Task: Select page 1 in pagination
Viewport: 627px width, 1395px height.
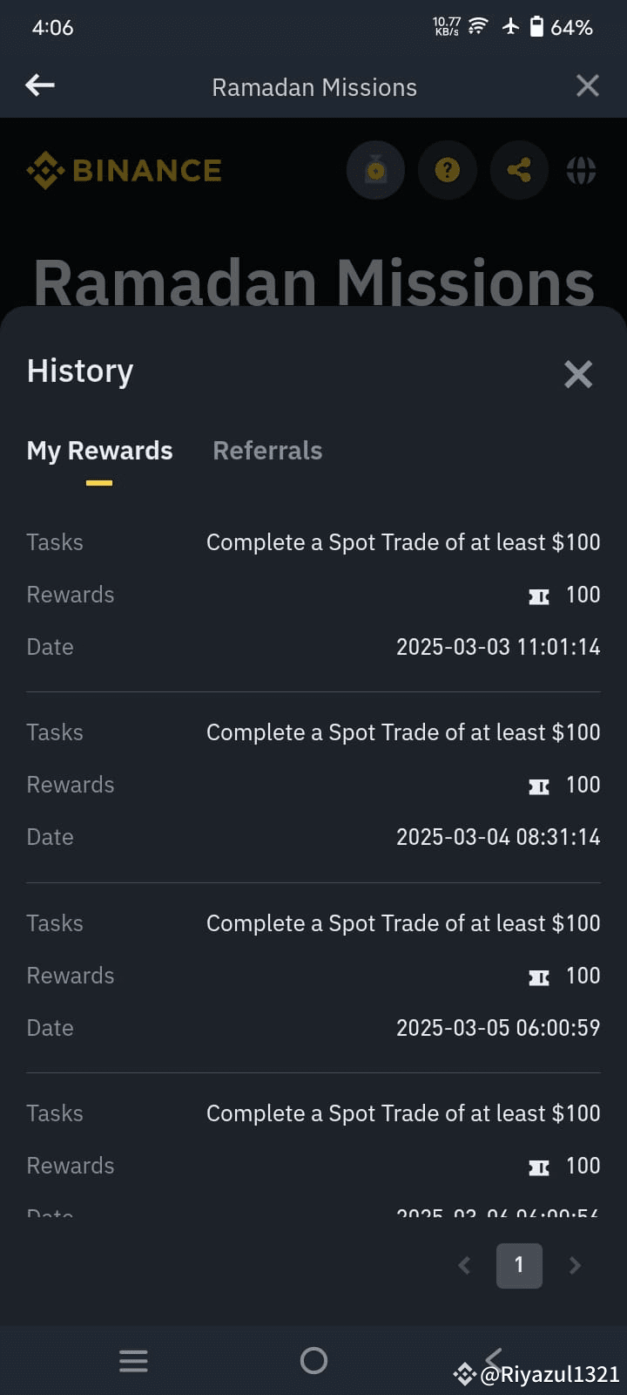Action: (519, 1265)
